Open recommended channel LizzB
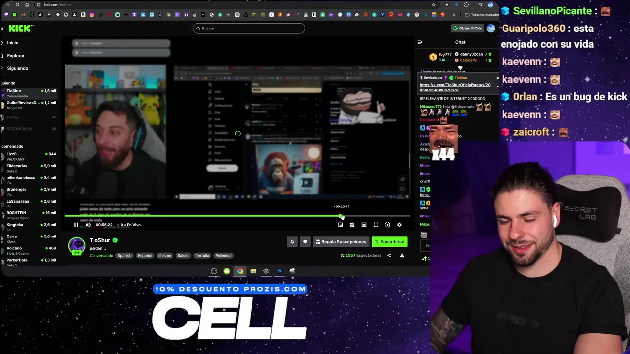630x354 pixels. (30, 156)
